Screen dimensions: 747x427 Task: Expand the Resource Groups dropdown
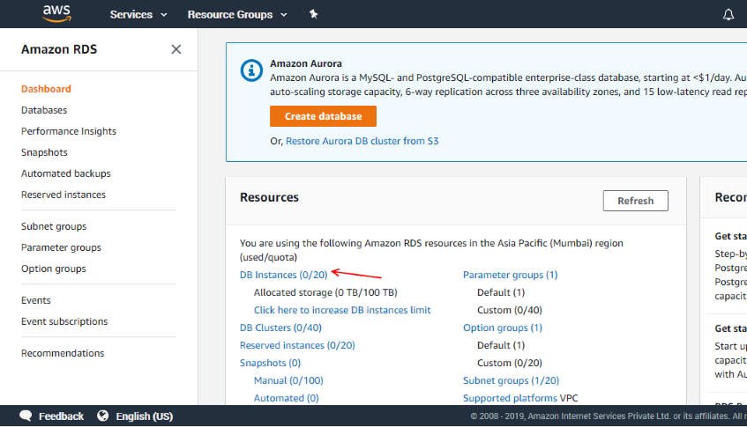coord(237,15)
